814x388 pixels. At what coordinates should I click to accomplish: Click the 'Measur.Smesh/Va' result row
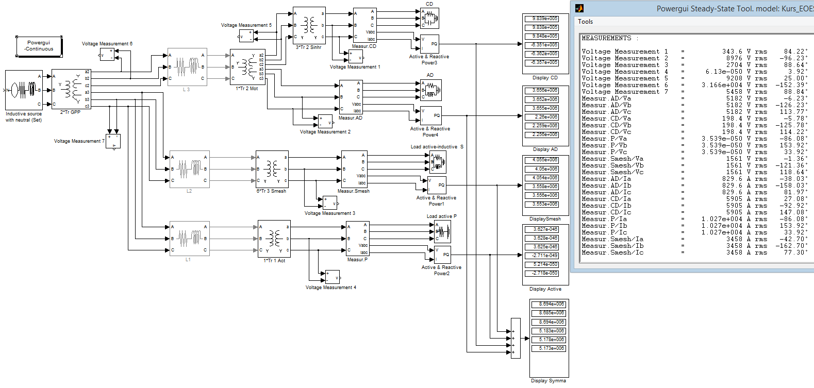[694, 159]
